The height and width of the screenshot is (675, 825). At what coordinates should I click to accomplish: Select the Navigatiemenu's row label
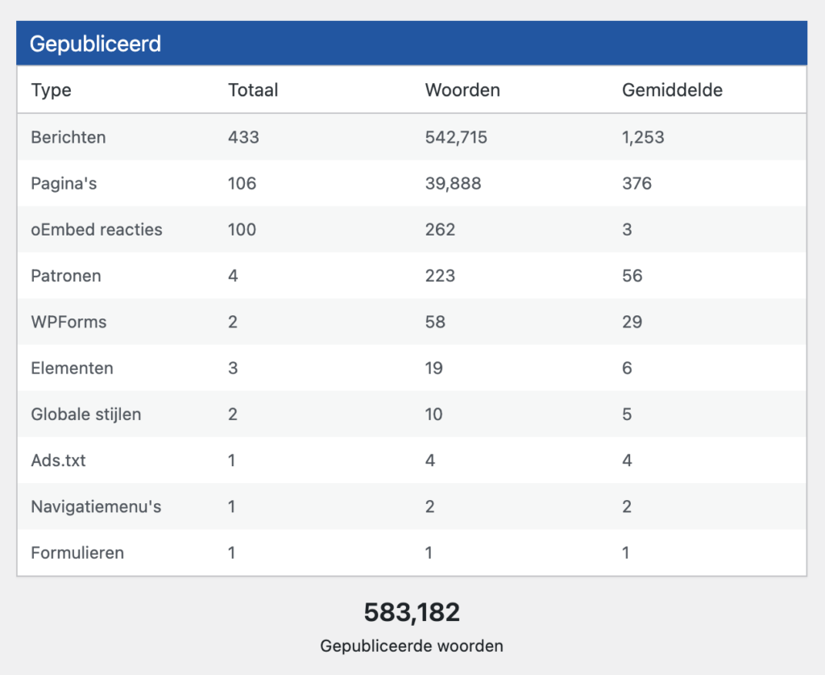click(96, 506)
